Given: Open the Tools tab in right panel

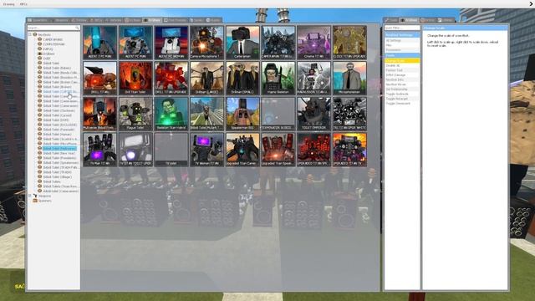Looking at the screenshot, I should (x=391, y=20).
